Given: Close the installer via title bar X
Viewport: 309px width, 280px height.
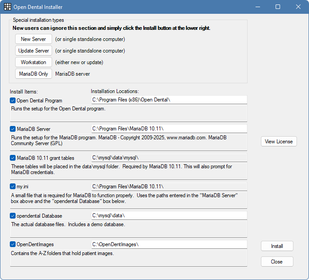Looking at the screenshot, I should 298,7.
